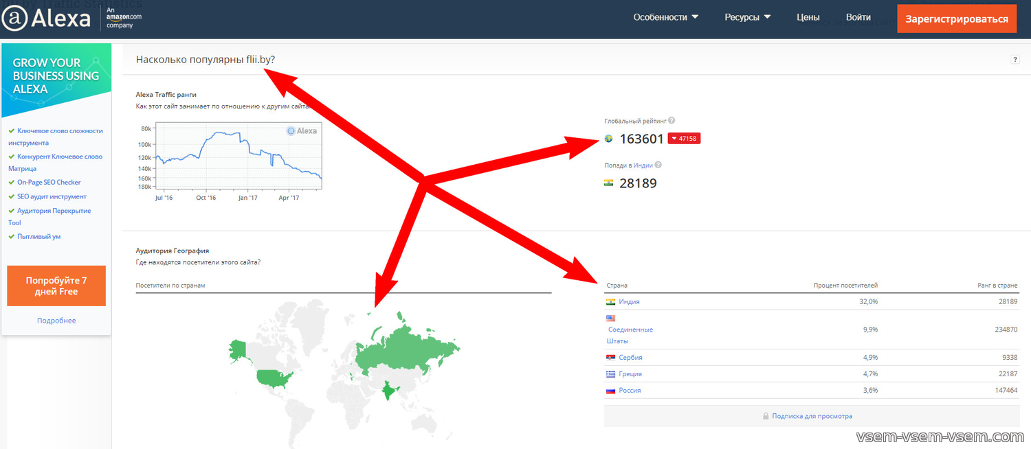
Task: Click the Подписка для просмотра link
Action: [x=812, y=416]
